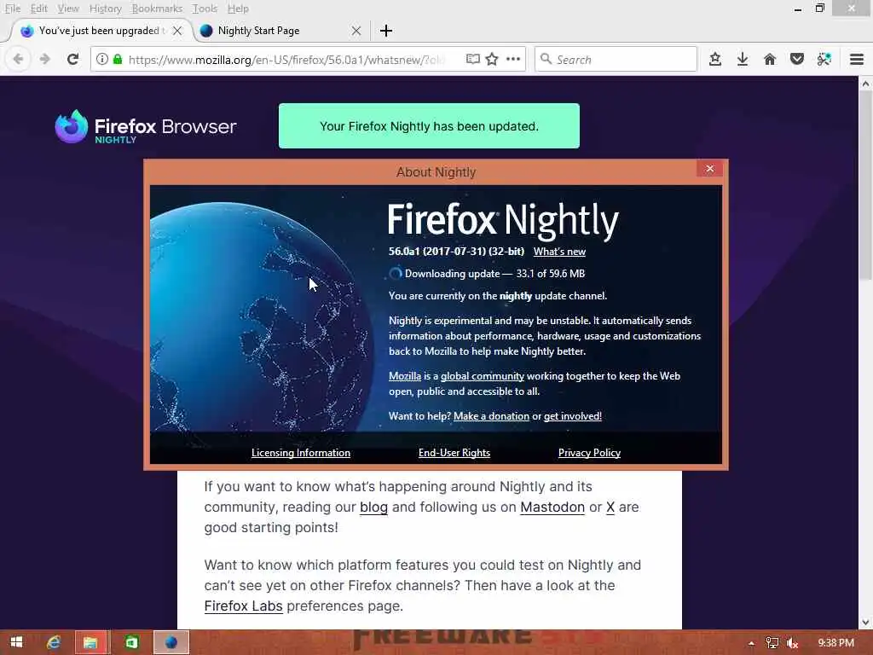This screenshot has height=655, width=873.
Task: Click the version text 56.0a1 (2017-07-31) (32-bit)
Action: (456, 252)
